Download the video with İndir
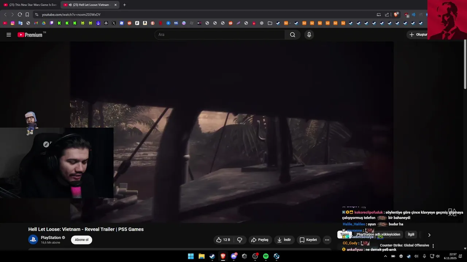467x262 pixels. 284,240
